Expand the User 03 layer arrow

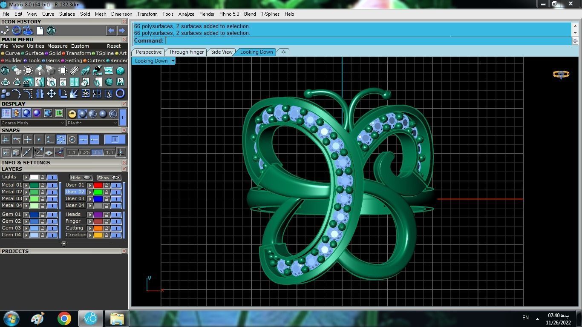90,199
